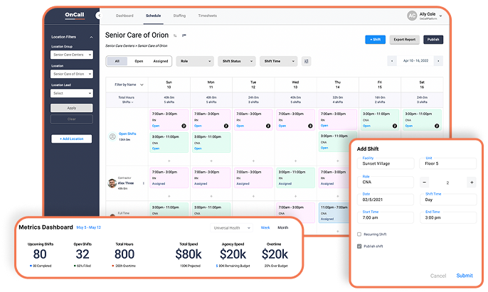Click the plus stepper in Add Shift
The height and width of the screenshot is (292, 488).
(x=472, y=183)
